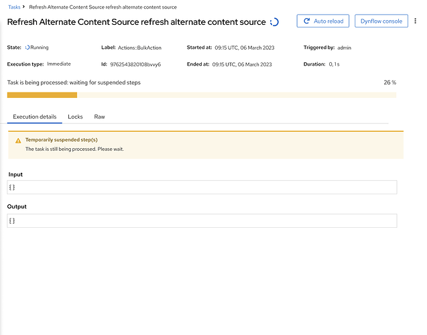This screenshot has height=335, width=427.
Task: Click the Running state spinner icon
Action: (x=27, y=48)
